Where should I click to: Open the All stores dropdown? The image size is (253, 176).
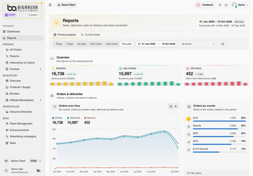(198, 44)
